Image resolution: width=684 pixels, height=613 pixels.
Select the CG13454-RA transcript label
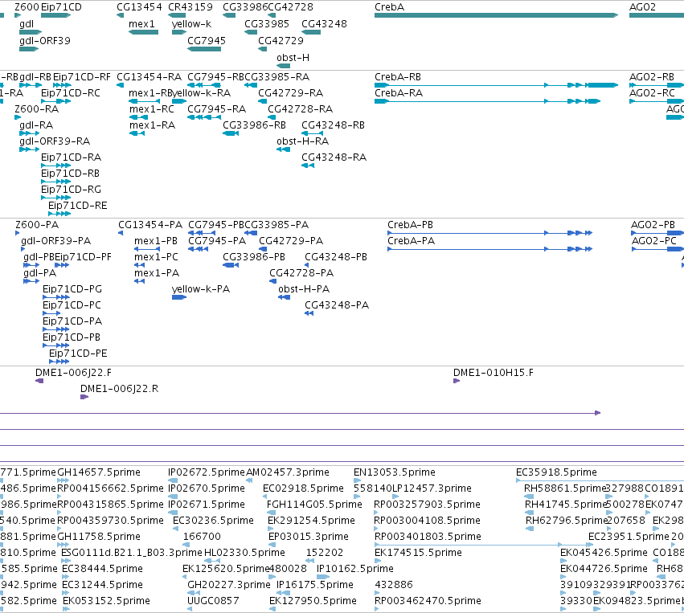(x=149, y=77)
